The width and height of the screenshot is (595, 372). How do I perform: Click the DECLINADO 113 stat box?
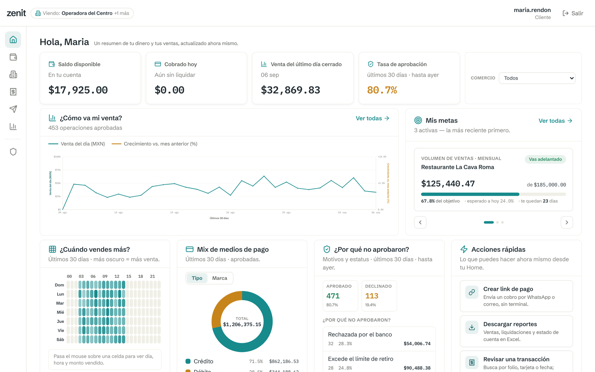[x=379, y=296]
